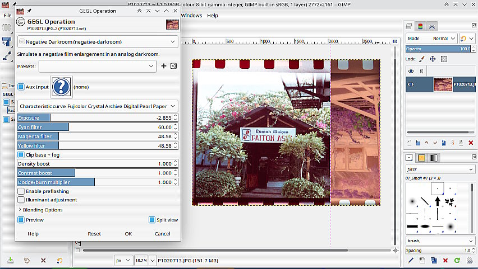Open the layer Mode Normal dropdown
The image size is (478, 269).
click(x=431, y=38)
